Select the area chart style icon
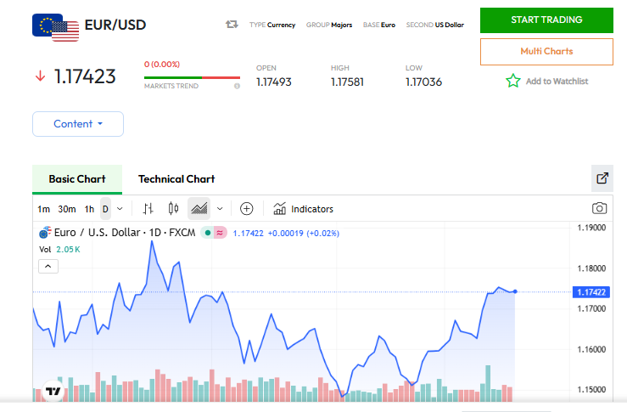 coord(199,208)
